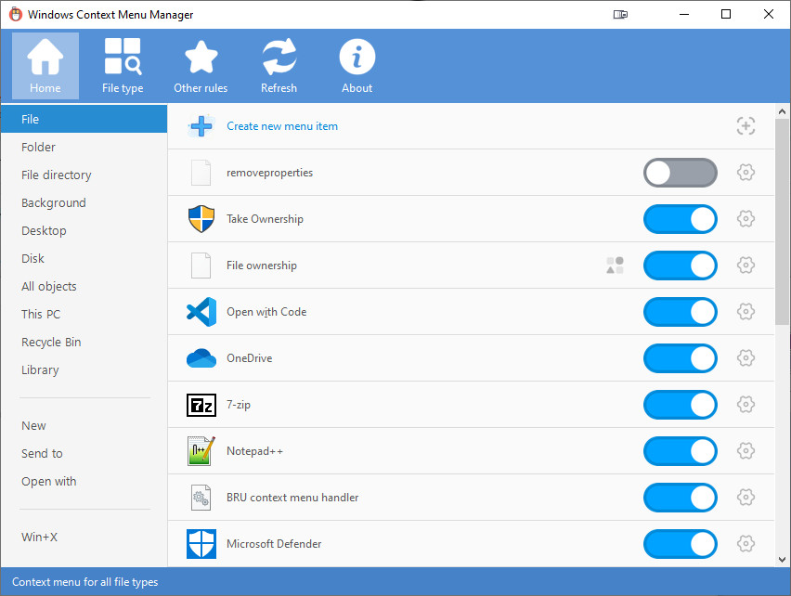Click the blank file icon for File ownership
Image resolution: width=791 pixels, height=596 pixels.
(x=201, y=266)
